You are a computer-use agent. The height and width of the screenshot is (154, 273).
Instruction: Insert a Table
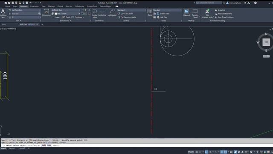coord(150,13)
